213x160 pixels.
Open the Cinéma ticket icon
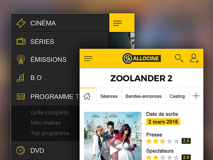point(21,23)
